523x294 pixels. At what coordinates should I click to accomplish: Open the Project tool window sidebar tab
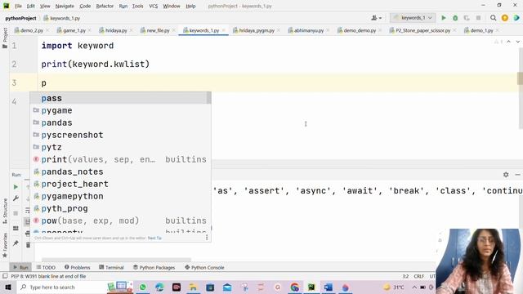(5, 38)
